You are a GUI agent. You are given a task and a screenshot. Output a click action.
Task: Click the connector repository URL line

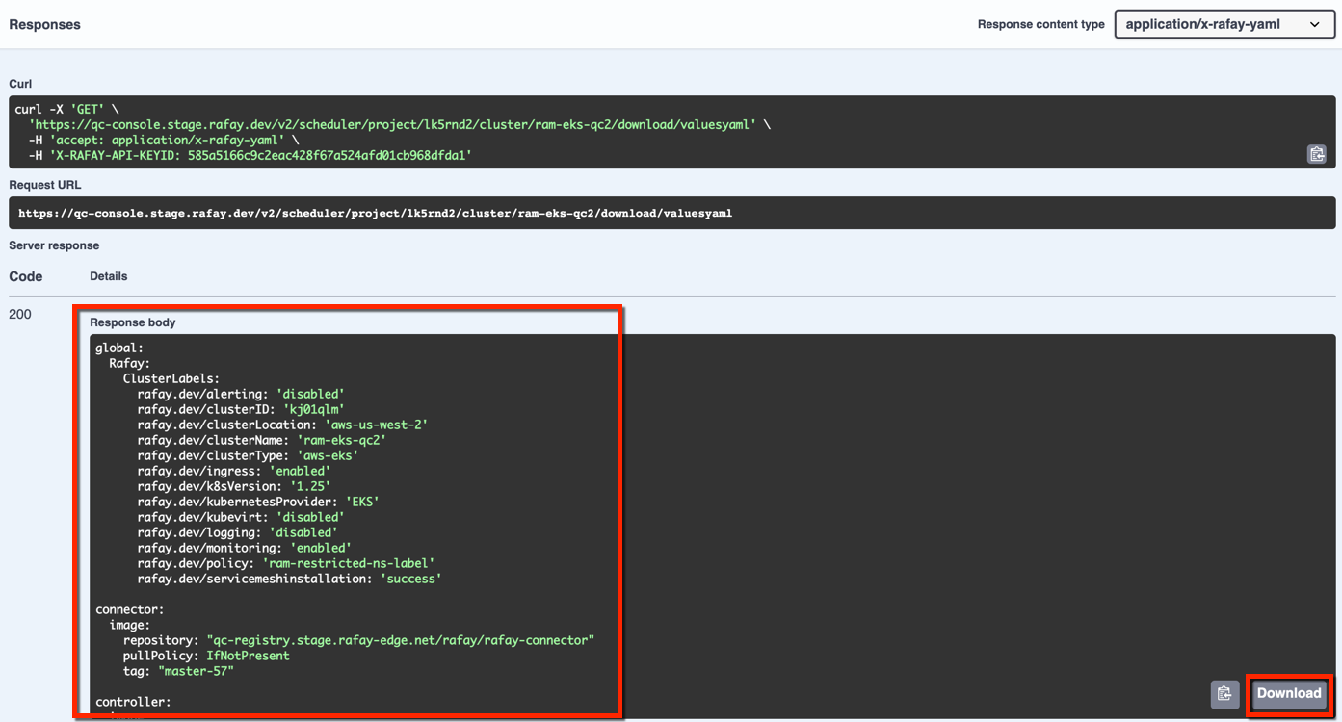358,641
